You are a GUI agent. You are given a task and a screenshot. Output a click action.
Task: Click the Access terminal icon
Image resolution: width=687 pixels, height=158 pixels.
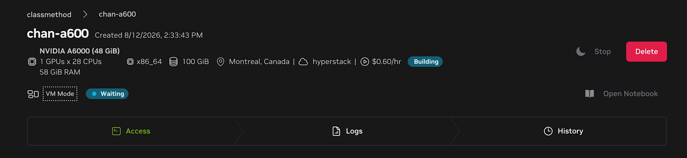pyautogui.click(x=116, y=131)
